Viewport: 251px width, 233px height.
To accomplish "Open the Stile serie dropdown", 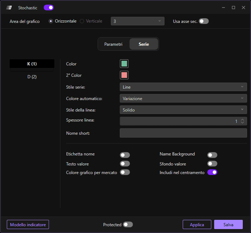I will click(183, 87).
